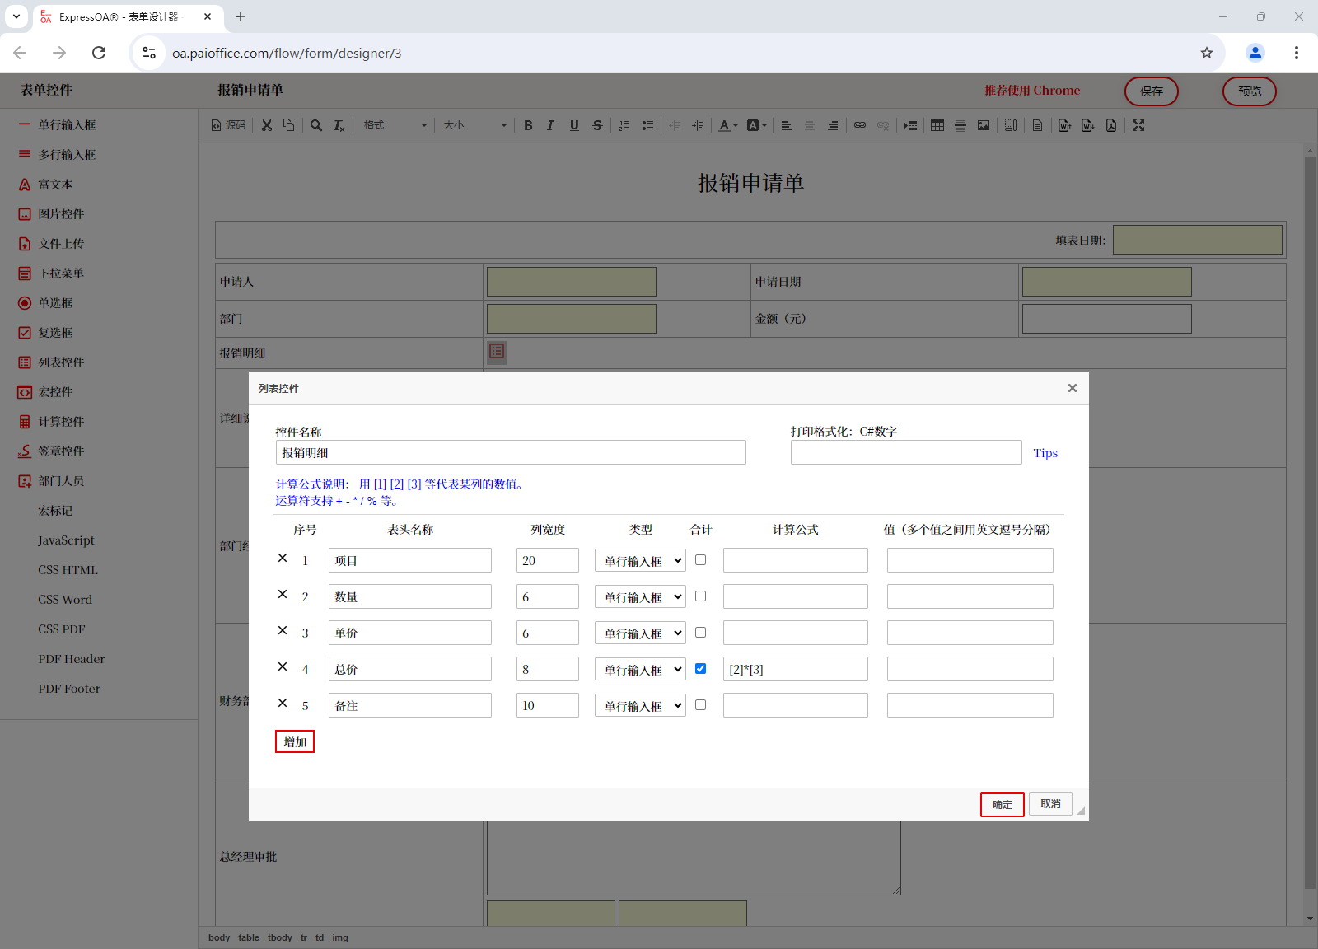The width and height of the screenshot is (1318, 949).
Task: Open type dropdown for 备注 row
Action: (640, 705)
